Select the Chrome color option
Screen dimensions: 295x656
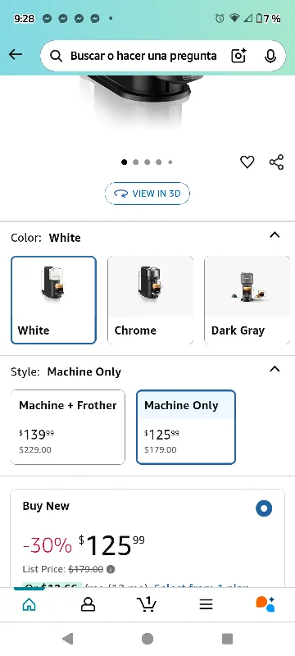(151, 300)
